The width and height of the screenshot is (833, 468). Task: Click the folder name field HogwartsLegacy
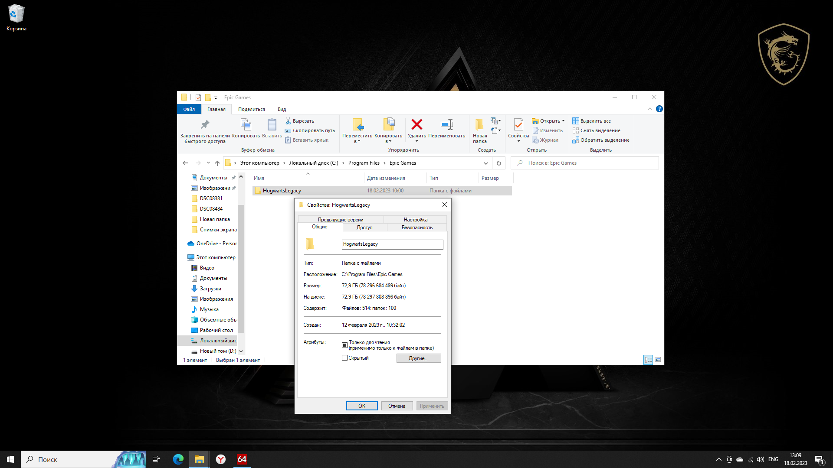[x=392, y=244]
